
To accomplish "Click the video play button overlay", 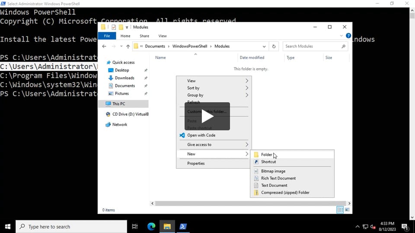I will click(x=207, y=116).
